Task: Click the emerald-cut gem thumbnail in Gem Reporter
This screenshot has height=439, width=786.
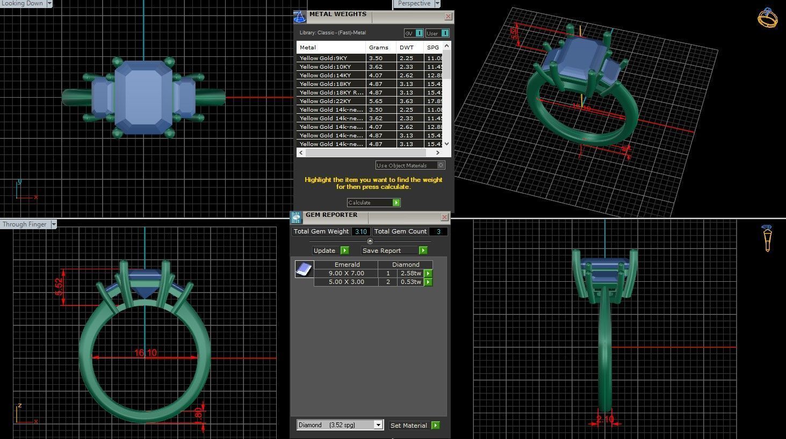Action: [x=304, y=269]
